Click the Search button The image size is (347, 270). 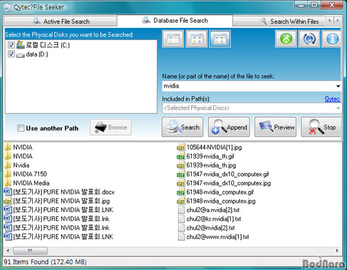point(182,127)
